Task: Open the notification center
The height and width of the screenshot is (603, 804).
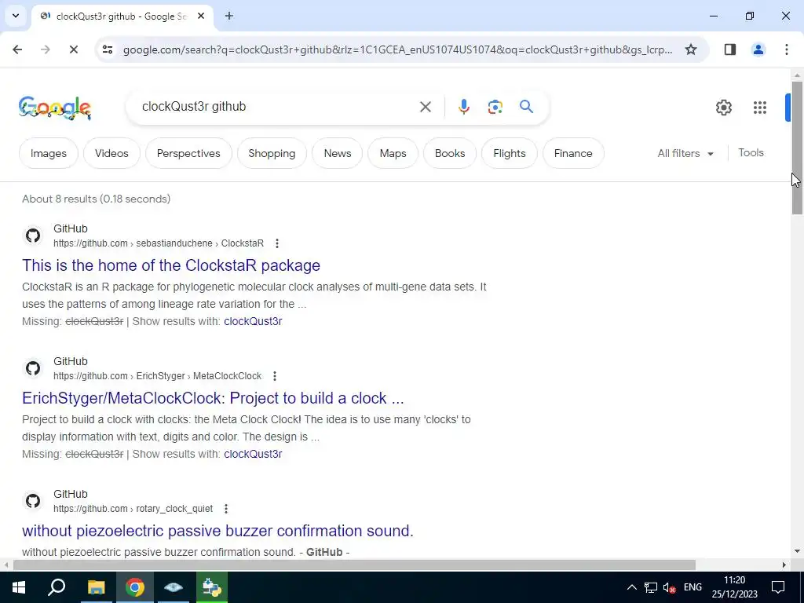Action: coord(778,587)
